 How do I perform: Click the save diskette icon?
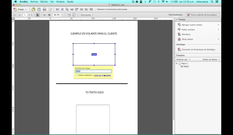pyautogui.click(x=39, y=9)
